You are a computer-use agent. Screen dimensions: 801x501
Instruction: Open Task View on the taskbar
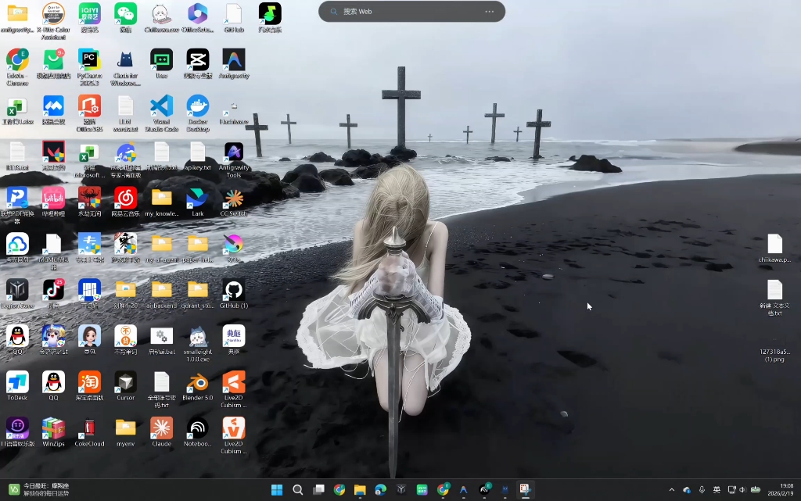[x=319, y=490]
